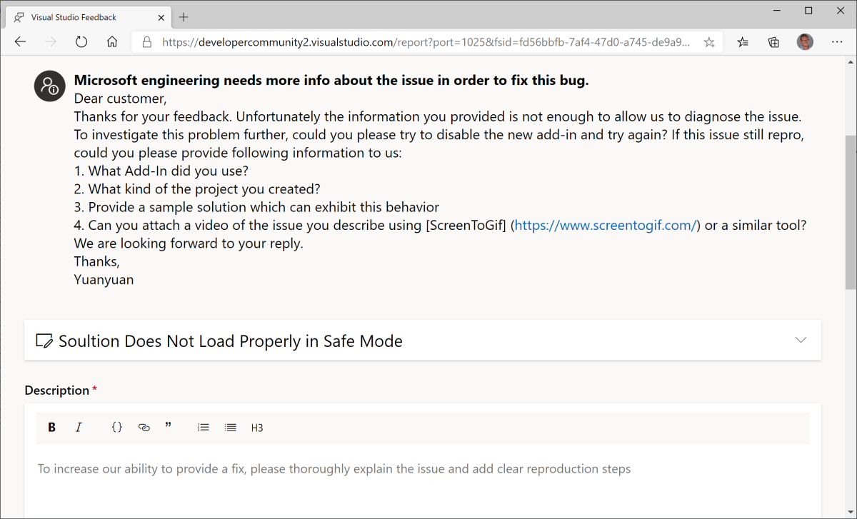Apply italic formatting
This screenshot has height=519, width=857.
(x=79, y=427)
